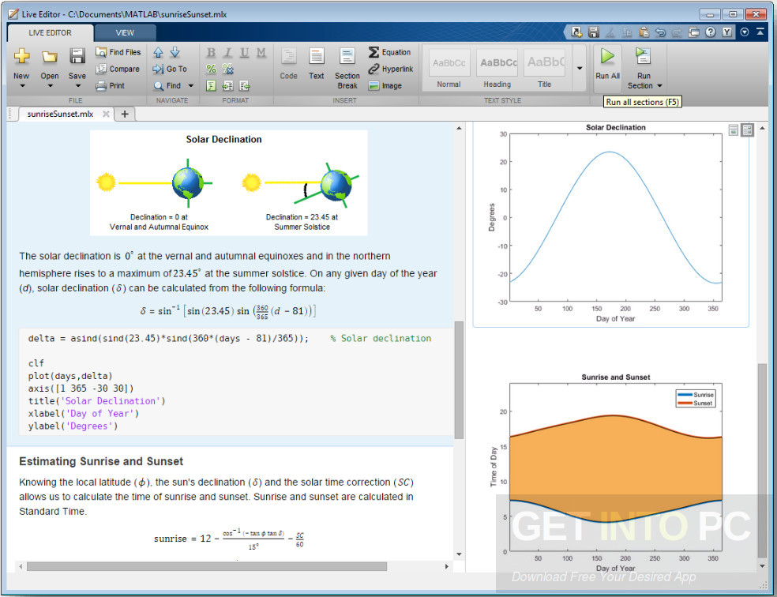Image resolution: width=777 pixels, height=597 pixels.
Task: Select the sunriseSunset.mlx document tab
Action: pyautogui.click(x=60, y=114)
